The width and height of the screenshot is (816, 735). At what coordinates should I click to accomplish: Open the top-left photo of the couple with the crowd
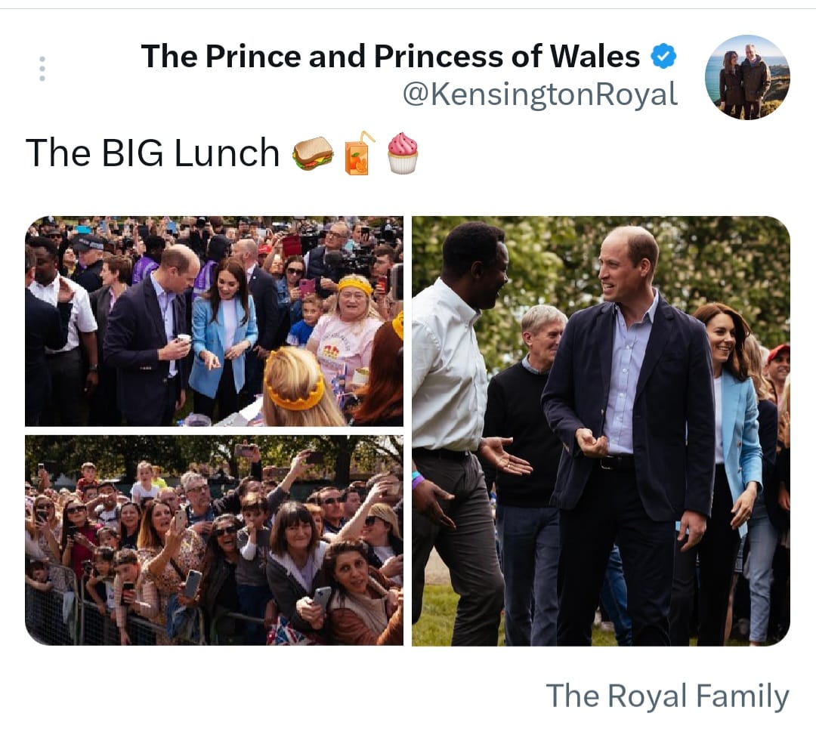pos(214,321)
